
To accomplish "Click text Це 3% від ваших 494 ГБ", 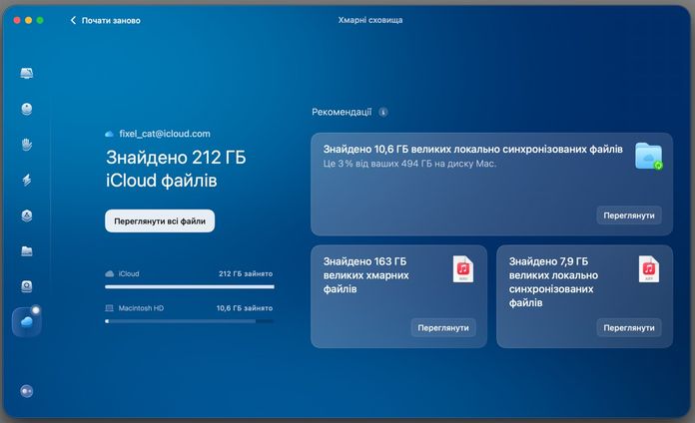I will coord(409,164).
